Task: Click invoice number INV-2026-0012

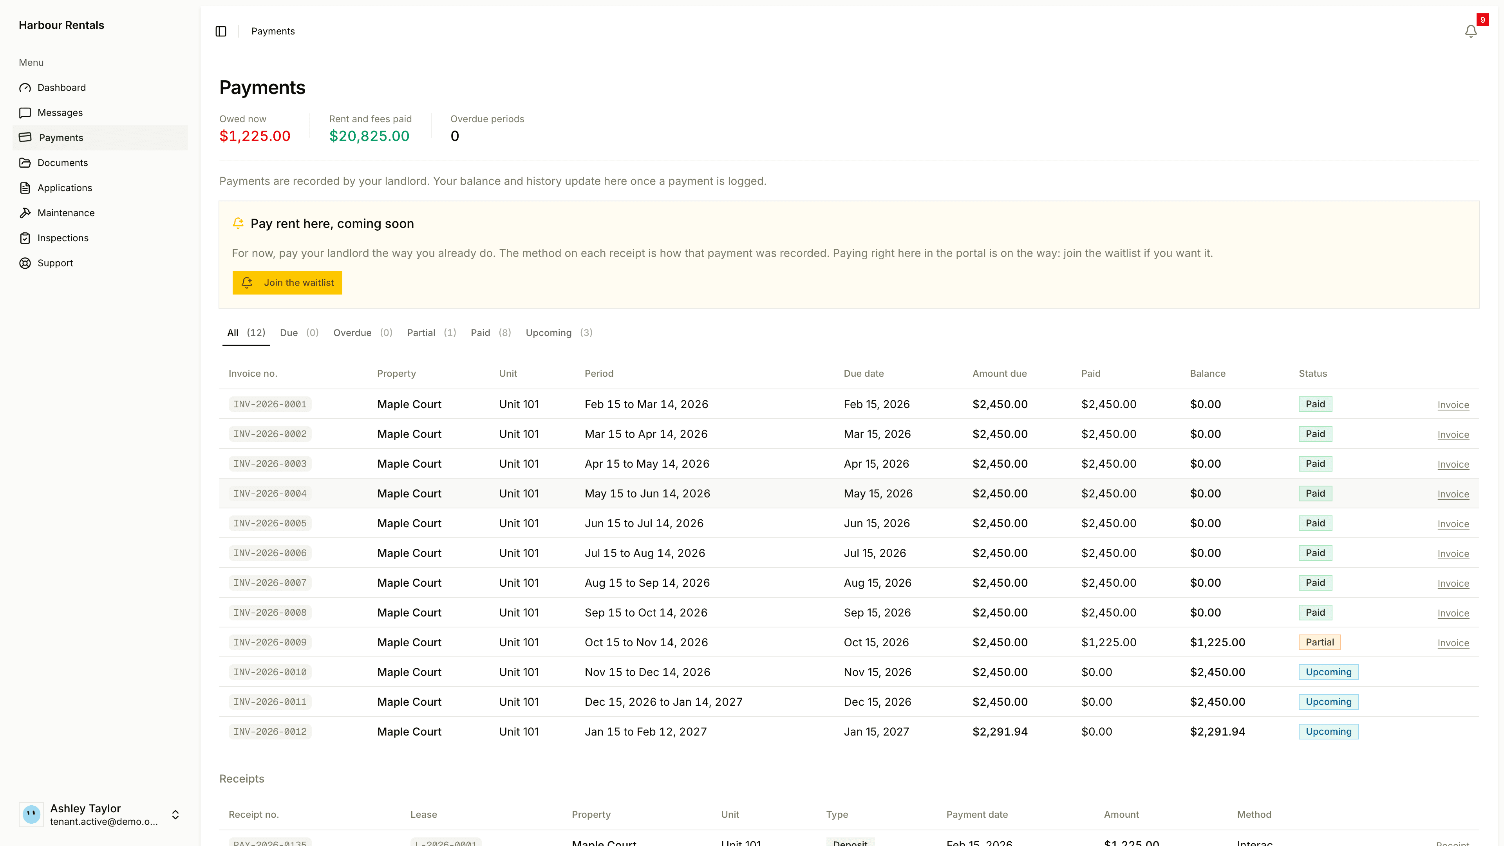Action: coord(270,732)
